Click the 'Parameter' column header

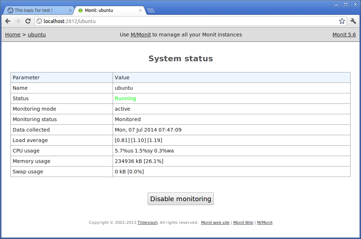tap(26, 78)
